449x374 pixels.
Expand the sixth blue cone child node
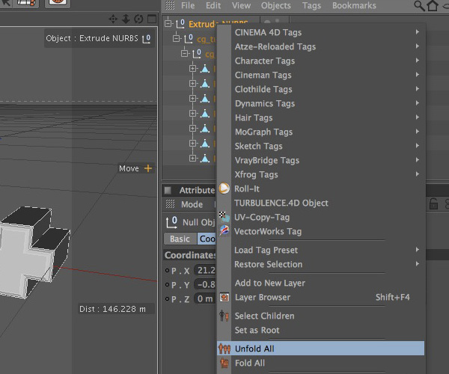pos(193,143)
